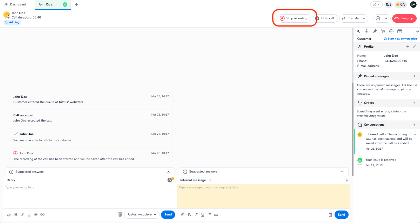
Task: Add a profile field with the plus icon
Action: [x=408, y=47]
